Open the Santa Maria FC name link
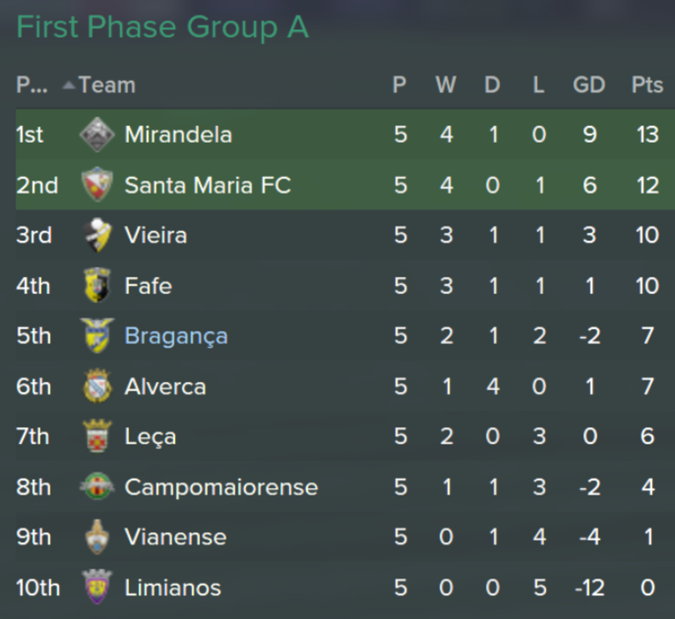This screenshot has height=619, width=675. (x=208, y=185)
